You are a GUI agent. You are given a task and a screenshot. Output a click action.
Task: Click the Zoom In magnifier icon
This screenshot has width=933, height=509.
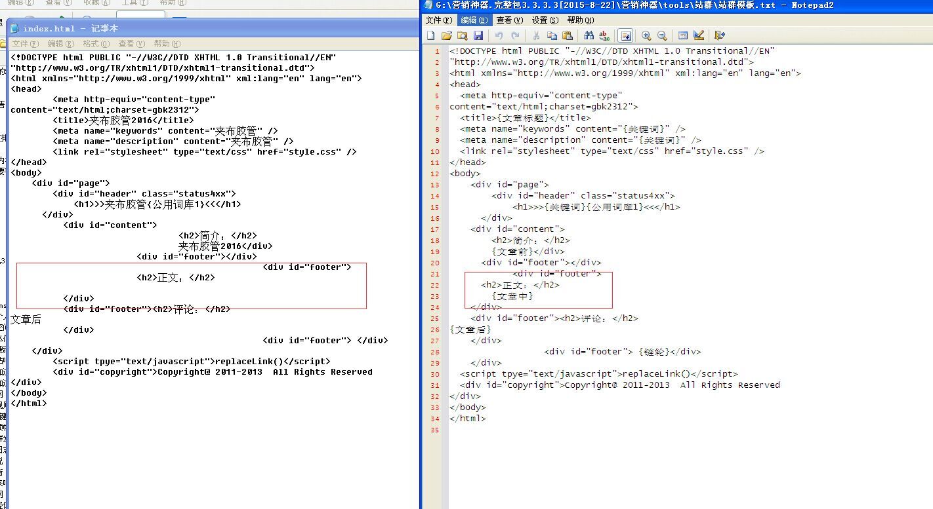tap(646, 35)
